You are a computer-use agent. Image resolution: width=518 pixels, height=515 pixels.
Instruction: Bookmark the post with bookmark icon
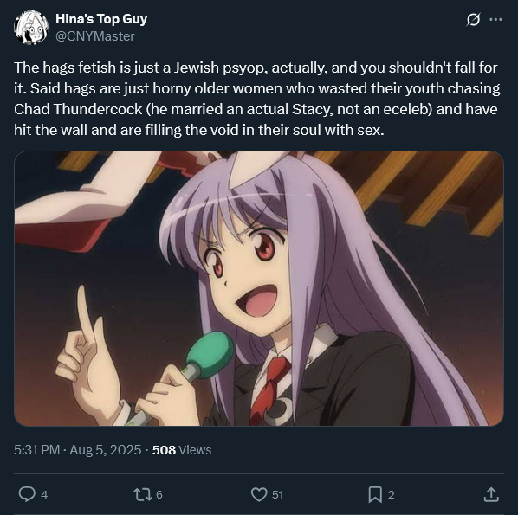(375, 494)
